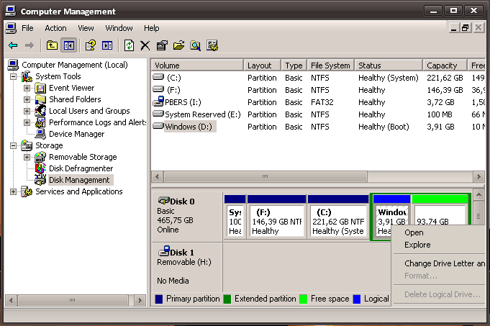The image size is (490, 326).
Task: Click the Up one level folder icon
Action: 52,45
